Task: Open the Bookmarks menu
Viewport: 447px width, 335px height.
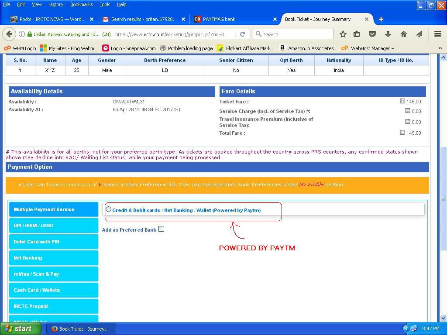Action: (81, 4)
